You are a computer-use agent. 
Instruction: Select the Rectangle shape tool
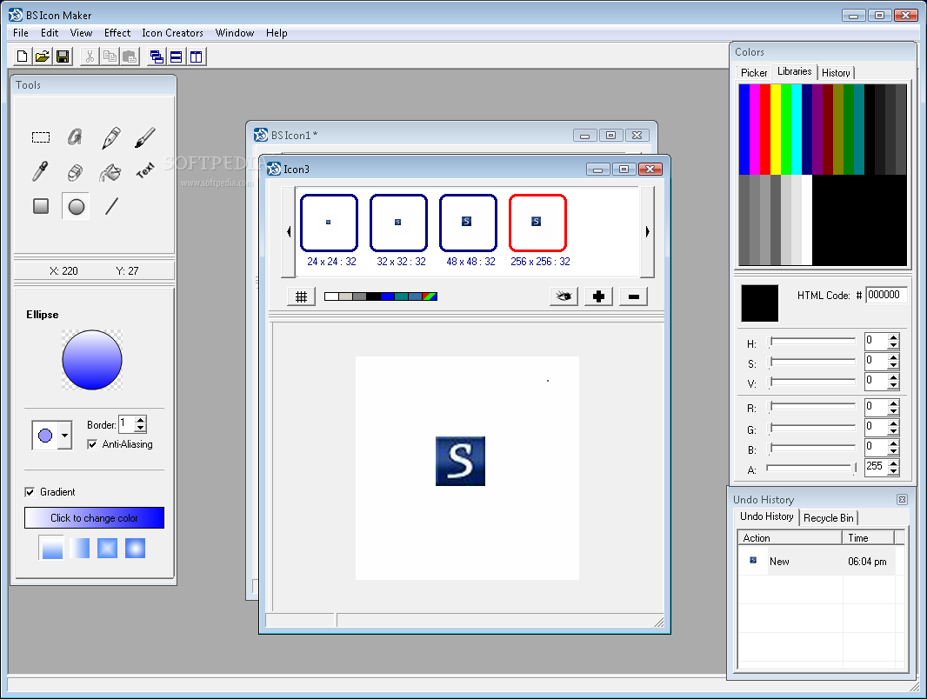tap(41, 206)
